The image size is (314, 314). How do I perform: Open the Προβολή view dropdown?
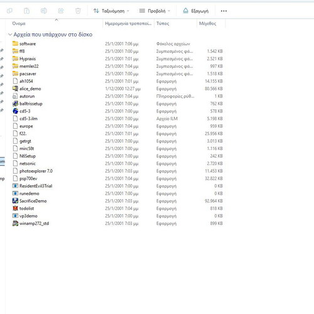(x=154, y=11)
